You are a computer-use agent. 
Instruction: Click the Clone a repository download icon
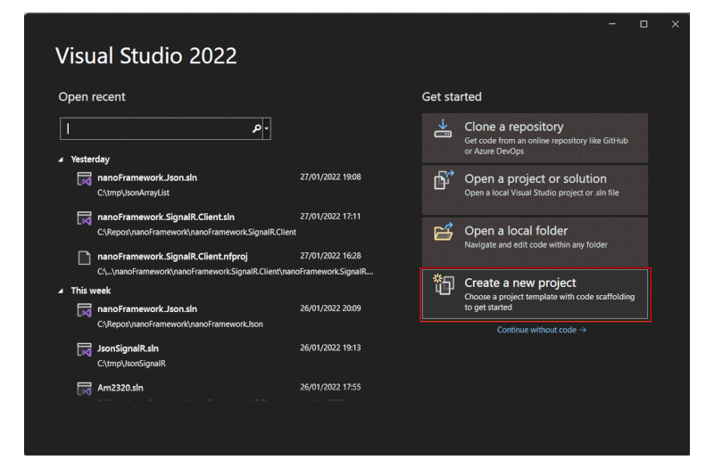coord(443,128)
